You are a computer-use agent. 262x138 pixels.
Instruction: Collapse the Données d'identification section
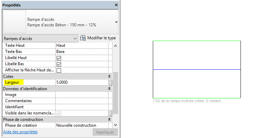coord(109,88)
